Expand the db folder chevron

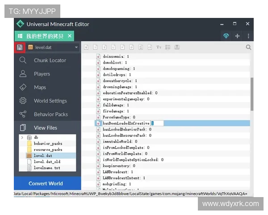tap(22, 138)
